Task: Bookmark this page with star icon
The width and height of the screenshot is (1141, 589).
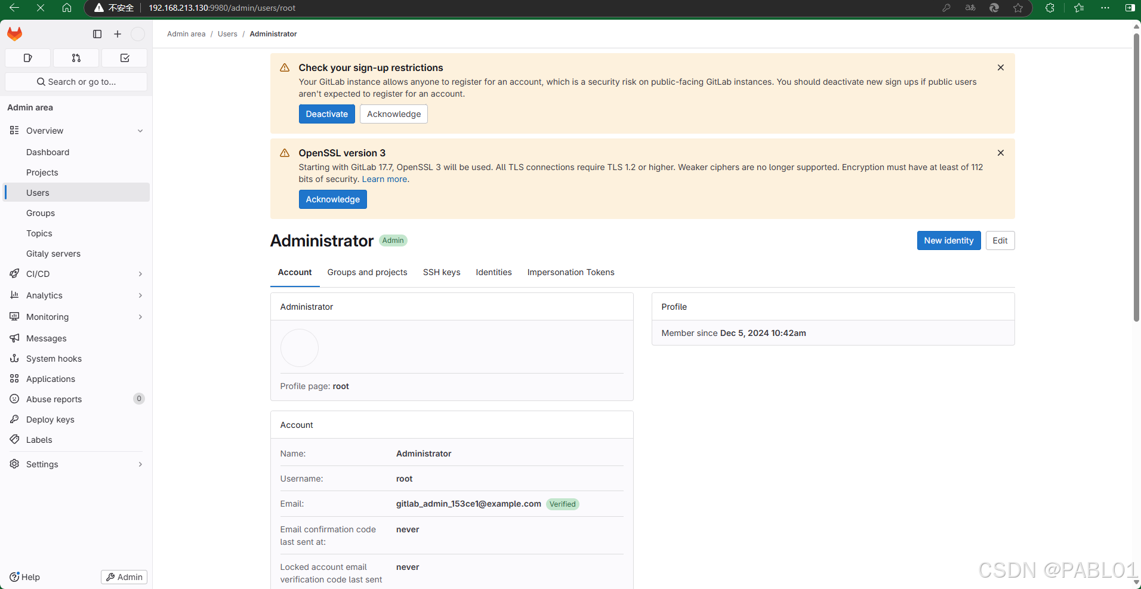Action: pyautogui.click(x=1018, y=8)
